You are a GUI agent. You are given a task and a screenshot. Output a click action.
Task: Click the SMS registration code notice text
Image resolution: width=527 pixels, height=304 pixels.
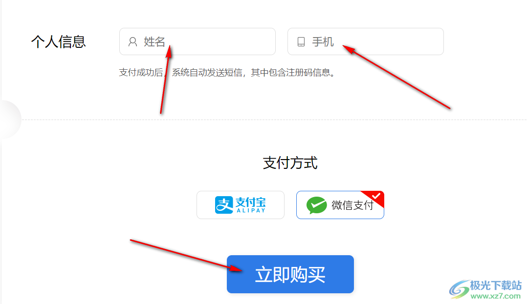tap(227, 73)
